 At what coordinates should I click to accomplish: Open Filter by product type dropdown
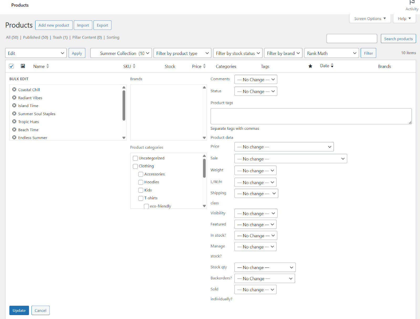click(182, 53)
